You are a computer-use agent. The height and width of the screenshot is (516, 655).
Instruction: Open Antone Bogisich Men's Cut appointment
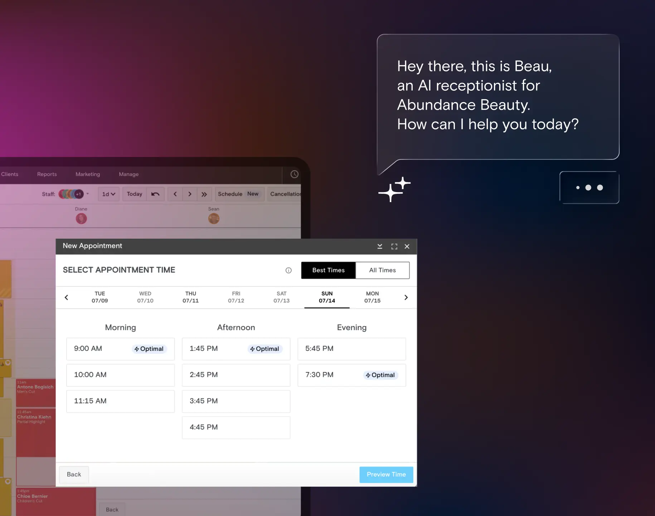point(36,393)
